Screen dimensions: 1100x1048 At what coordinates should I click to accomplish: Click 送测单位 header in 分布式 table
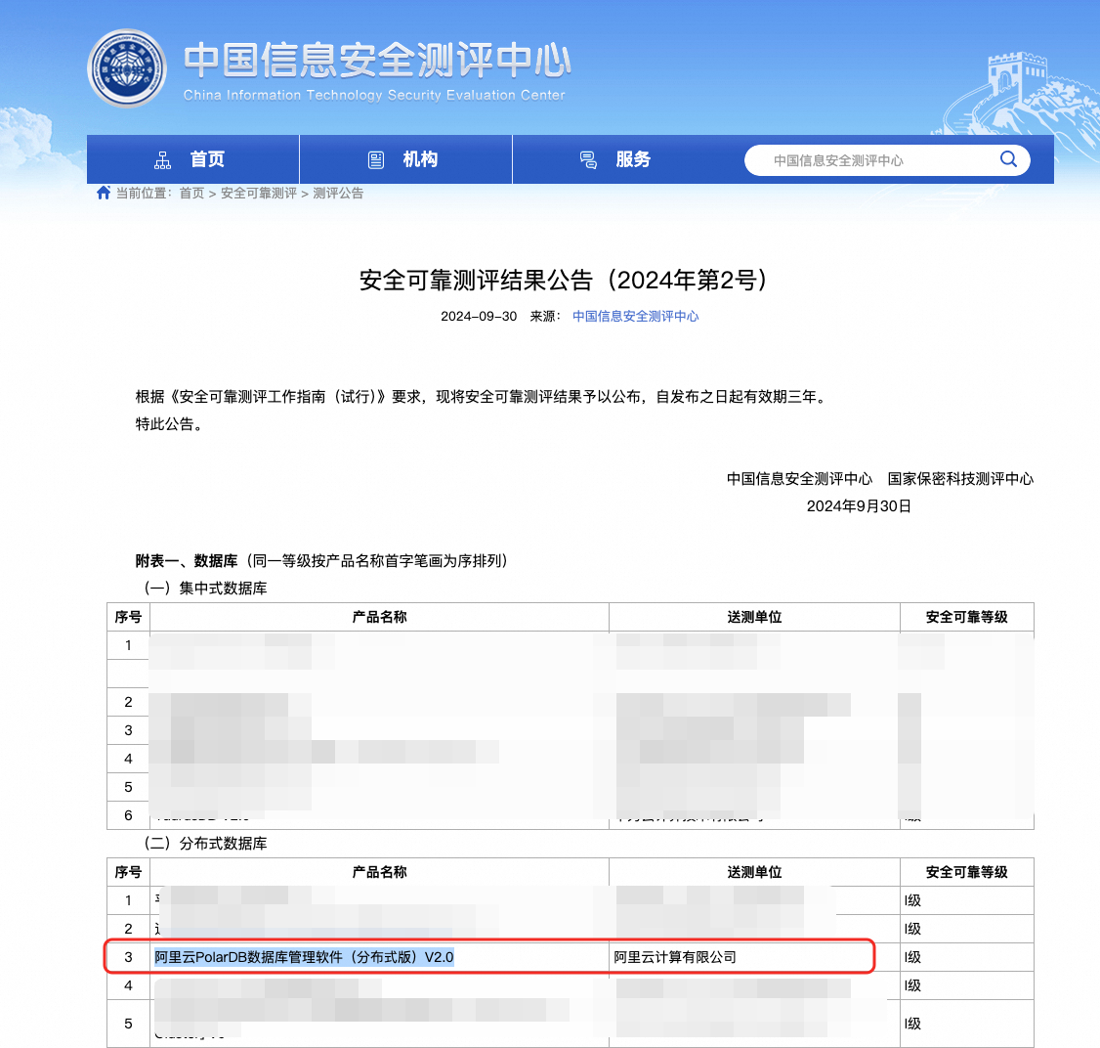pyautogui.click(x=754, y=872)
